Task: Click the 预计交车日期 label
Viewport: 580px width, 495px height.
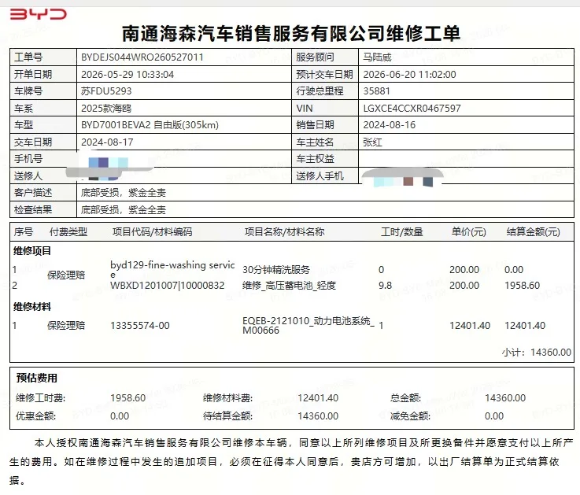Action: 324,74
